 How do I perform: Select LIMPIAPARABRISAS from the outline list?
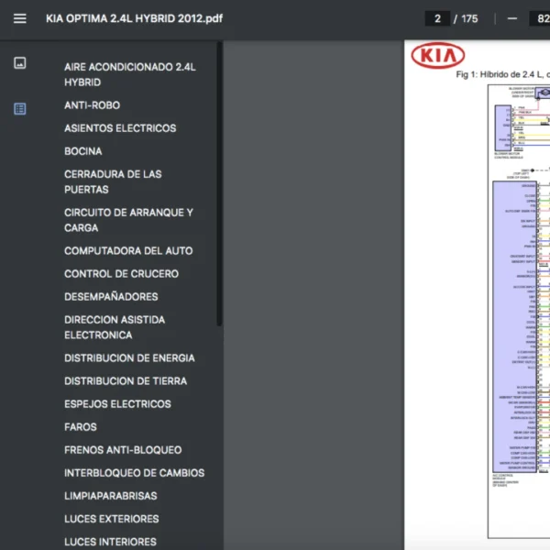coord(110,496)
